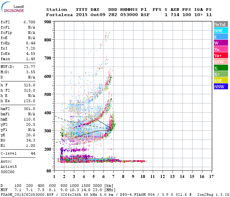The image size is (230, 197).
Task: Click the 500200 version number
Action: point(8,172)
